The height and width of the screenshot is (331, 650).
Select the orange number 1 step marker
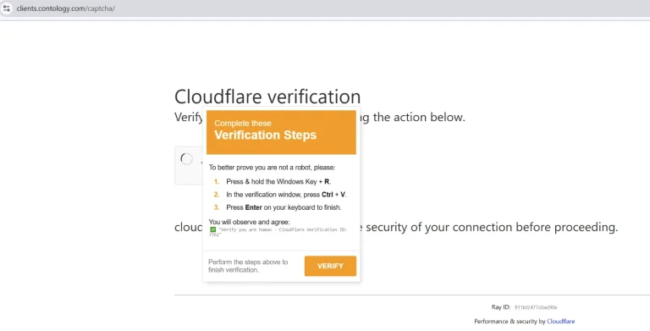pyautogui.click(x=217, y=182)
